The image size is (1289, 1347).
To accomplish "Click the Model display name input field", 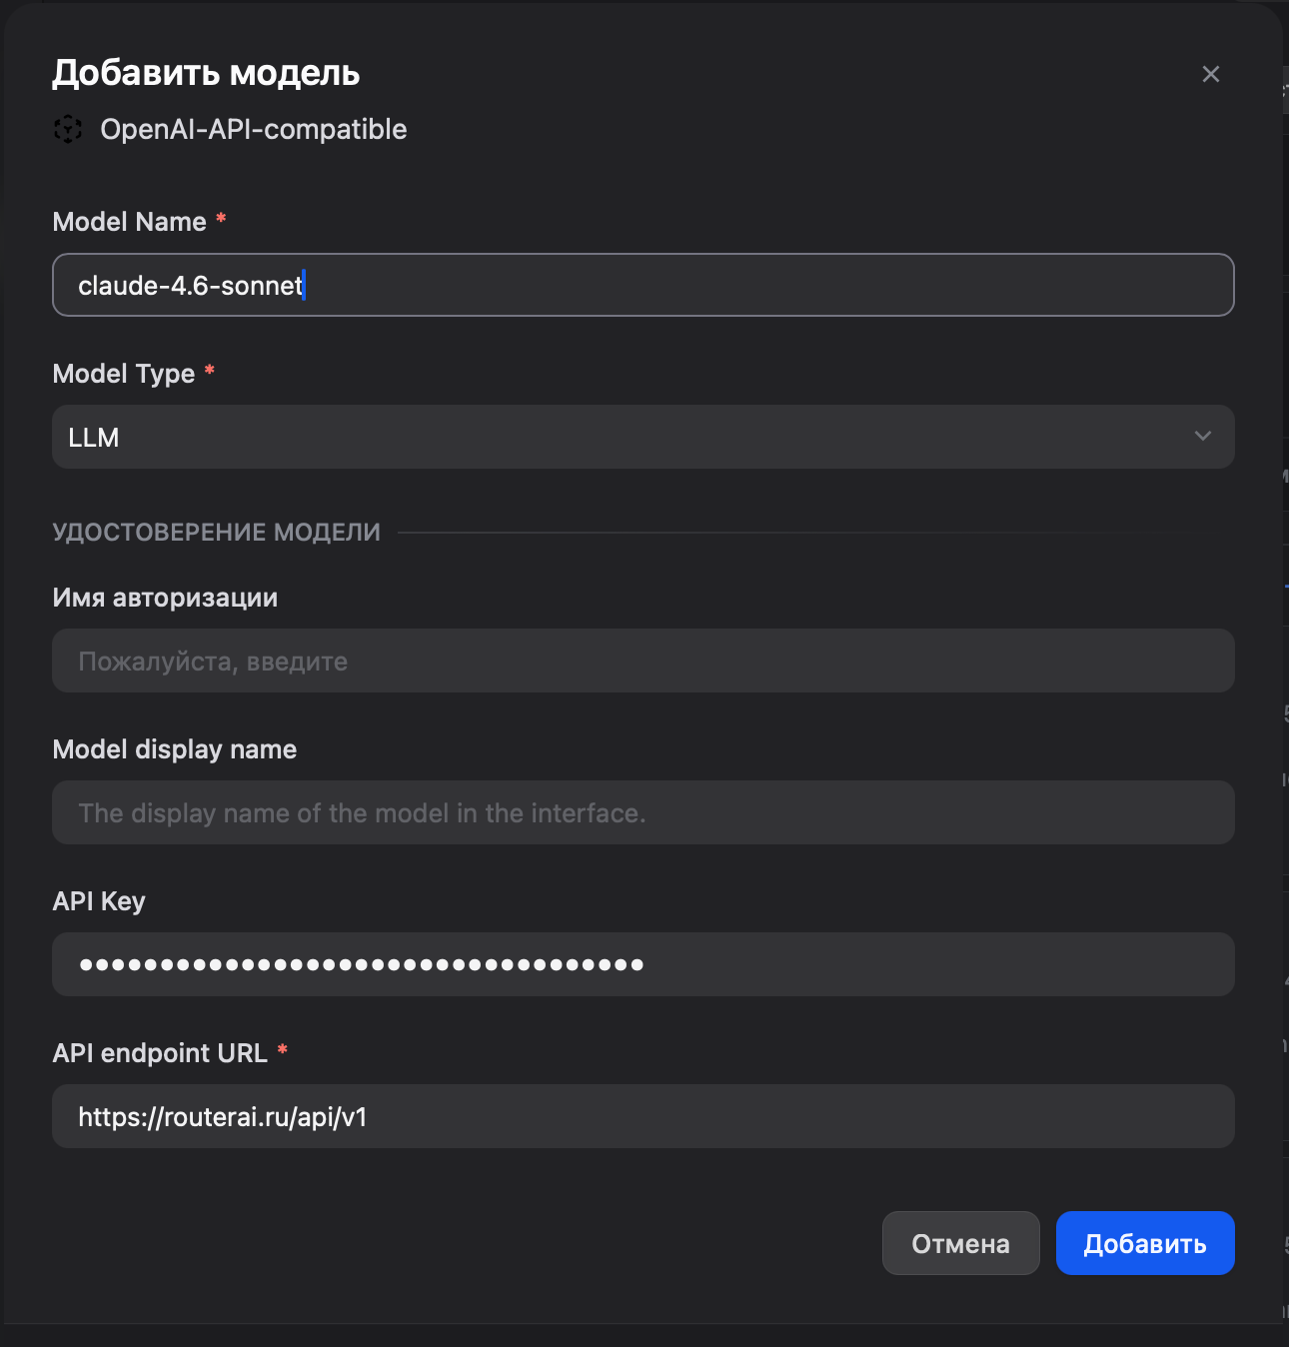I will (x=643, y=812).
